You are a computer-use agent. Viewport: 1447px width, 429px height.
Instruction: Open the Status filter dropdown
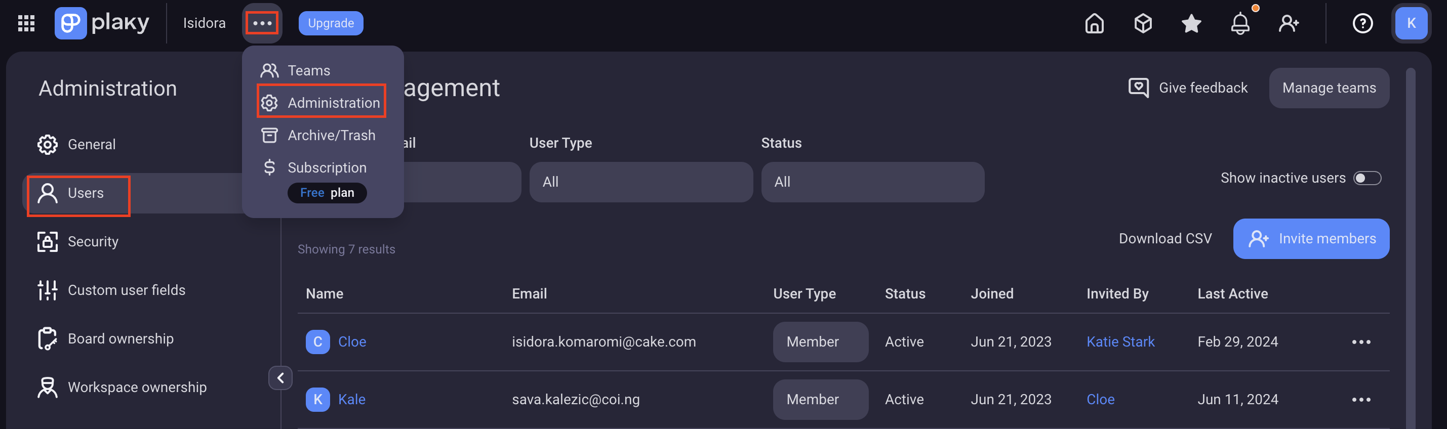coord(872,182)
